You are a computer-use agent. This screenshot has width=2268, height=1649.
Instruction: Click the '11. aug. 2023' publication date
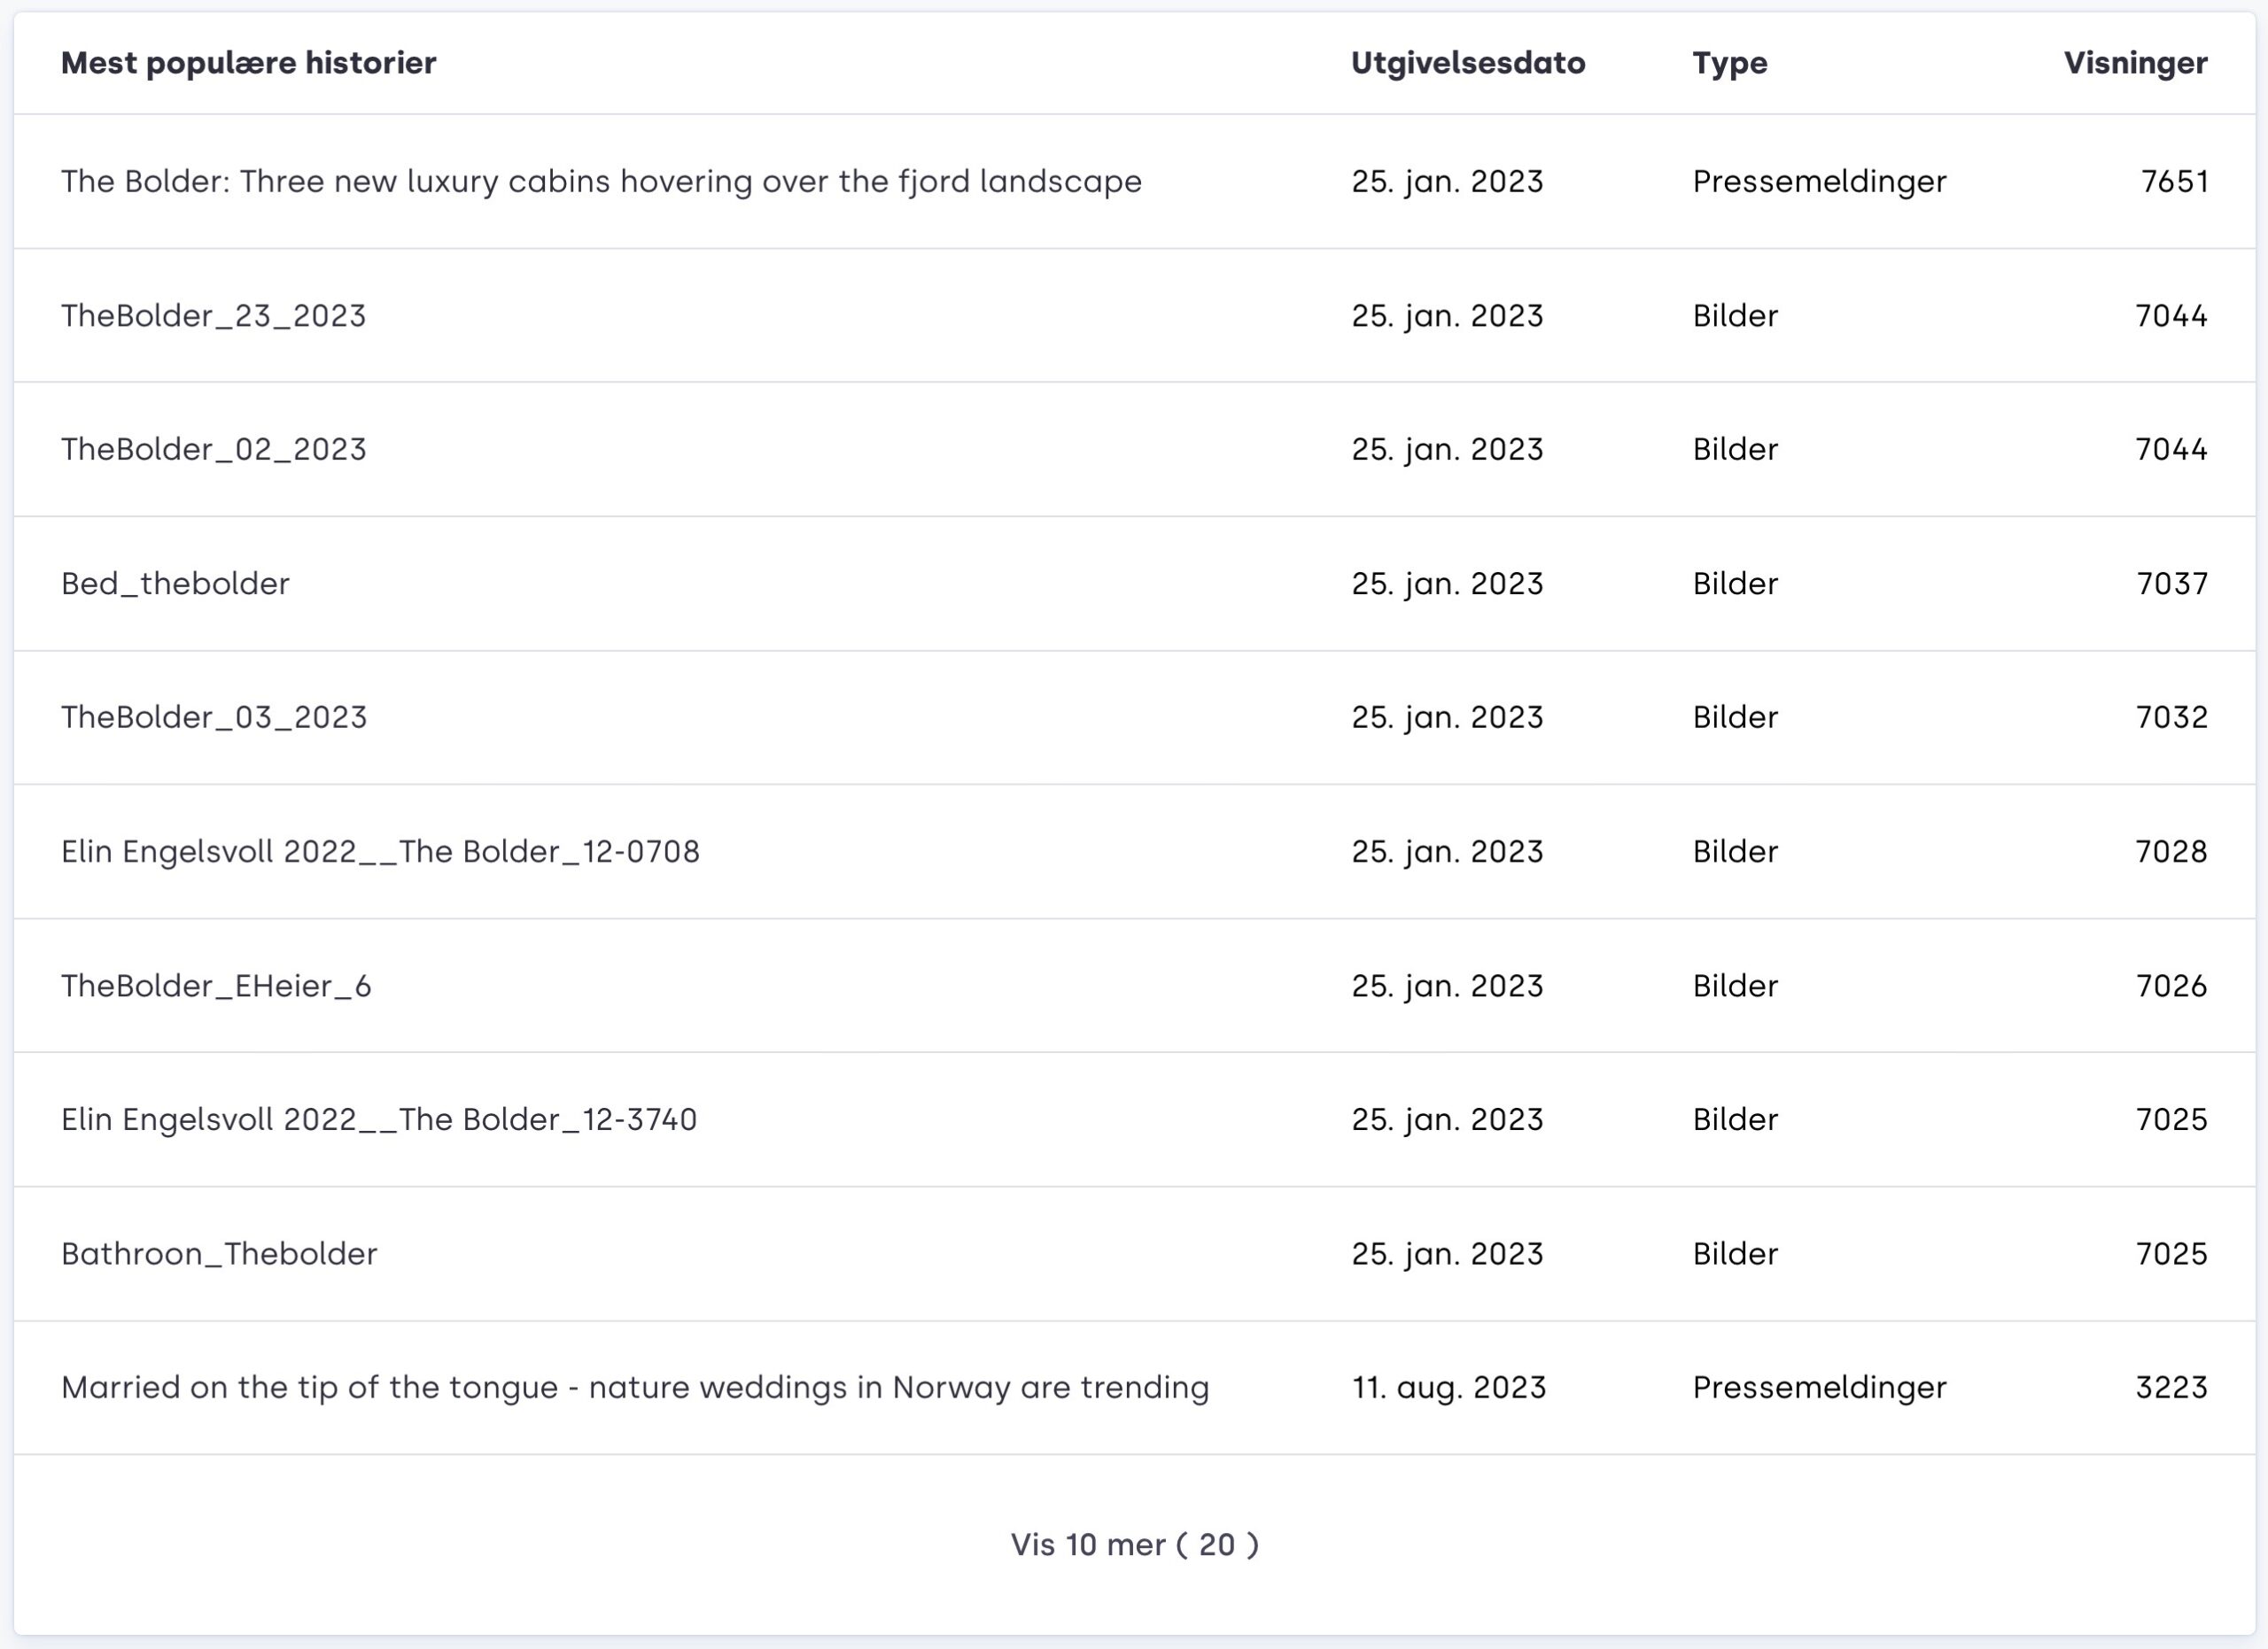tap(1448, 1387)
